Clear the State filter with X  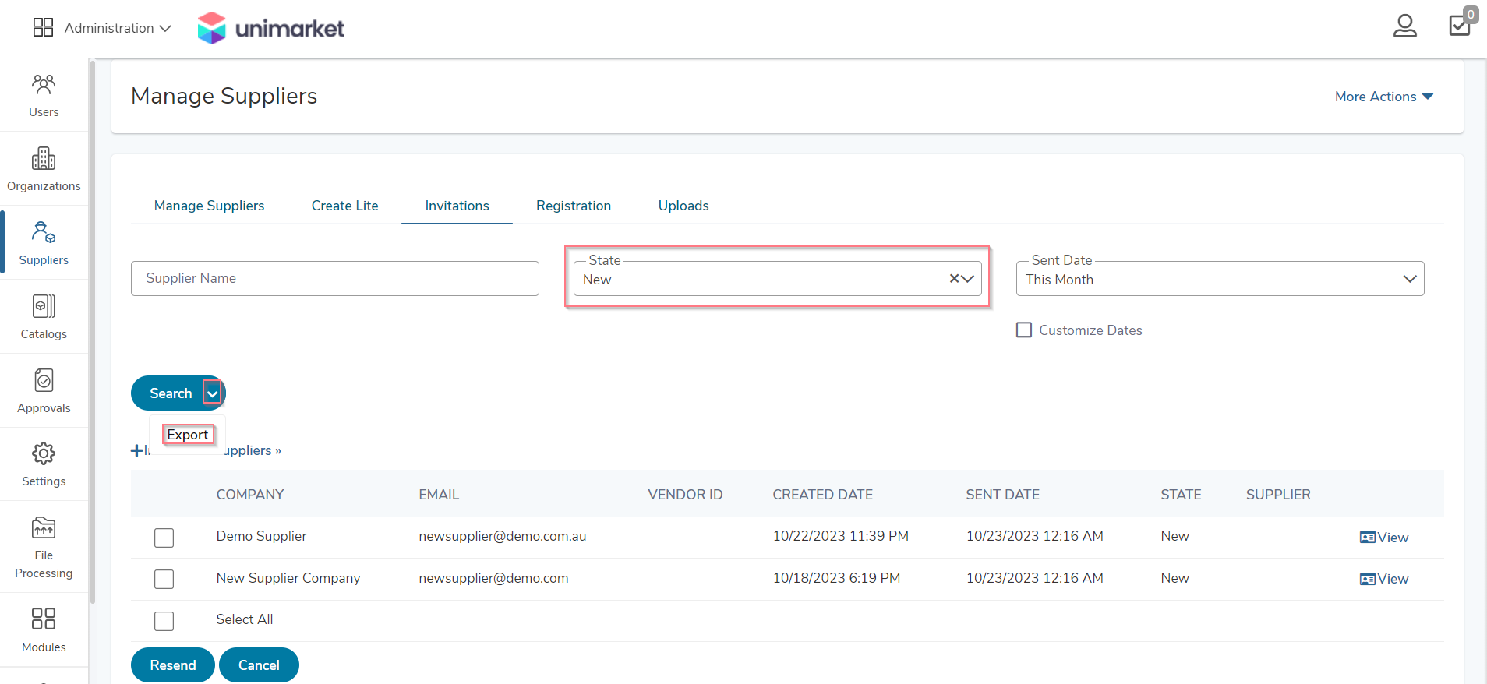pyautogui.click(x=954, y=279)
